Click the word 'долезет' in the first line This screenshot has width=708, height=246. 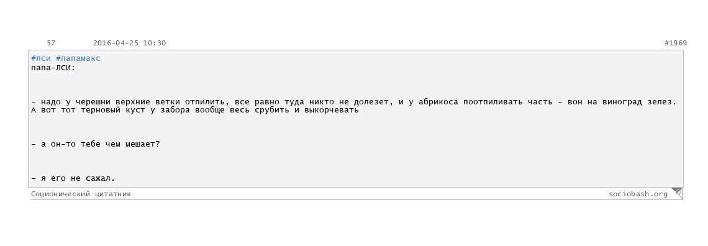point(371,102)
